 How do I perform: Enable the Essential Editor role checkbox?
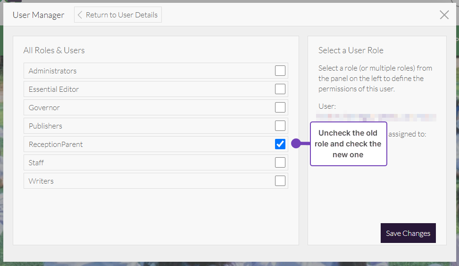280,89
